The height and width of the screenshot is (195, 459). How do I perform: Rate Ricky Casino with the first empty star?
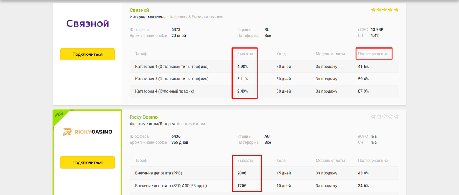pyautogui.click(x=373, y=117)
